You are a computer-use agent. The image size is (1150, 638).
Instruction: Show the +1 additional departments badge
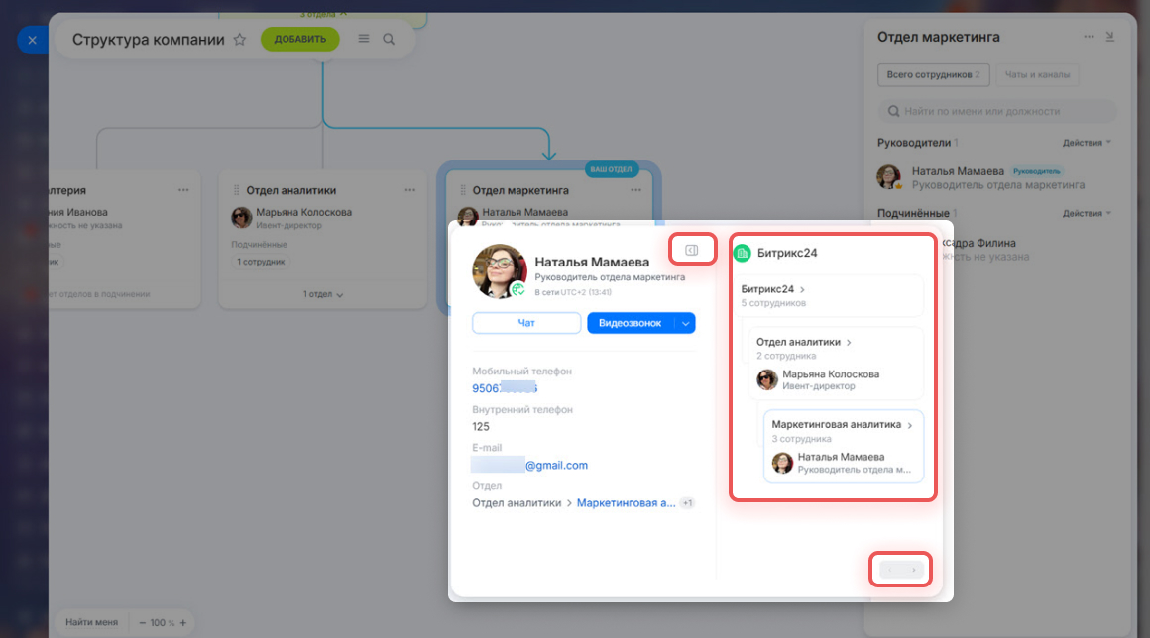687,503
